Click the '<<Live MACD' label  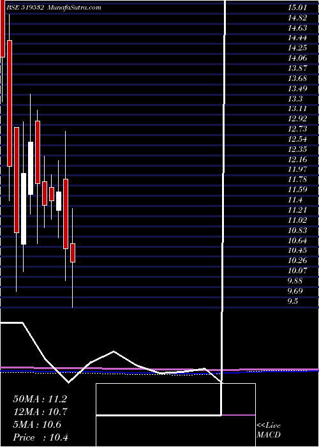point(269,430)
